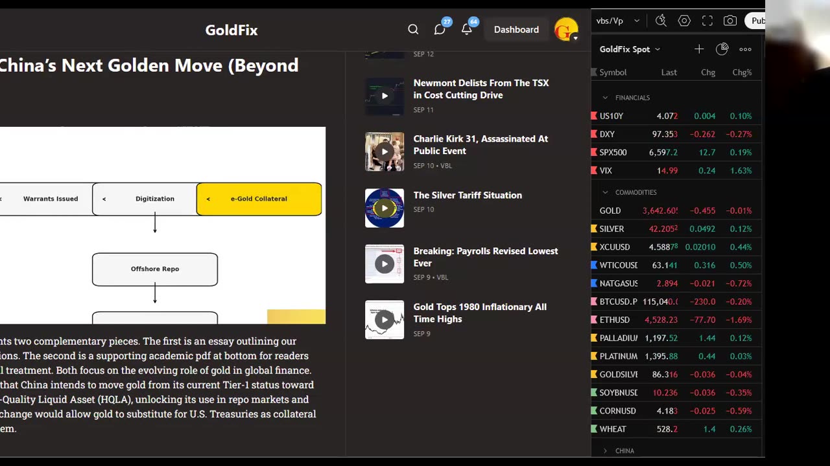Select SILVER row in watchlist
This screenshot has height=466, width=830.
(676, 228)
